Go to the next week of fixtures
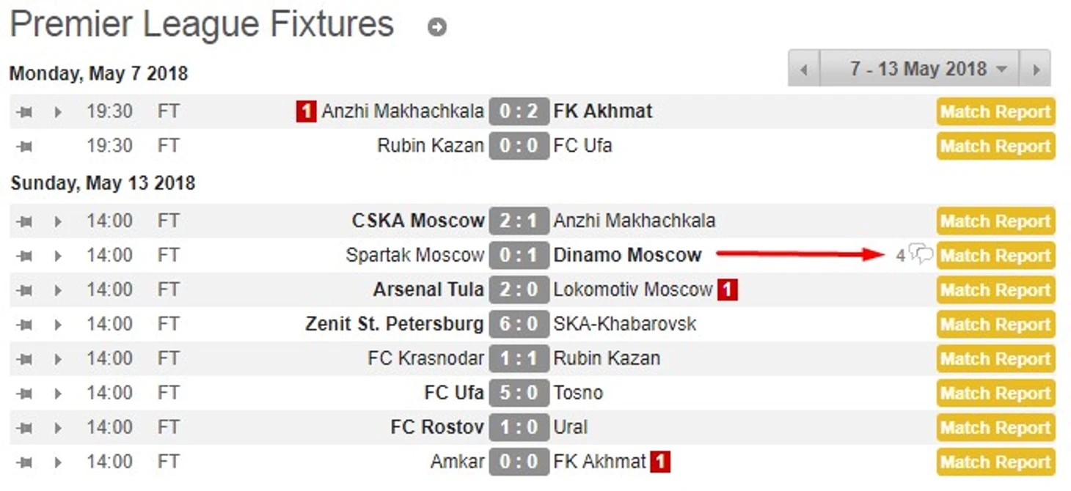 pos(1035,69)
